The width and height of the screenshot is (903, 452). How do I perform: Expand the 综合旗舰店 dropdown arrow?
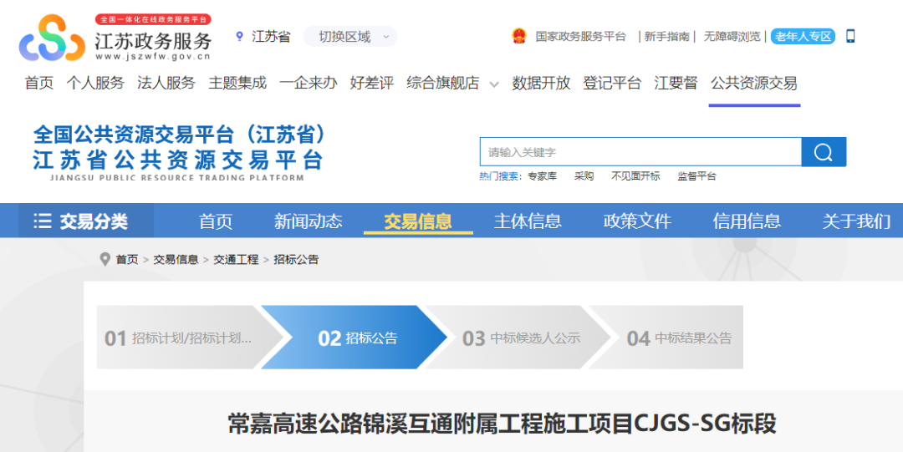coord(493,84)
